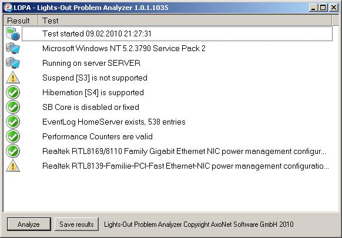Select 'Performance Counters are valid' entry text
This screenshot has height=238, width=342.
point(98,136)
